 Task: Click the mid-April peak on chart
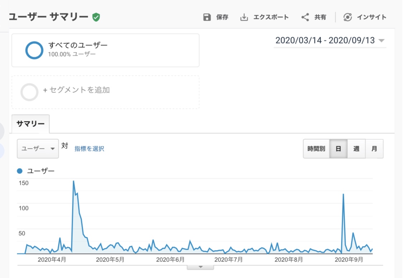[73, 181]
